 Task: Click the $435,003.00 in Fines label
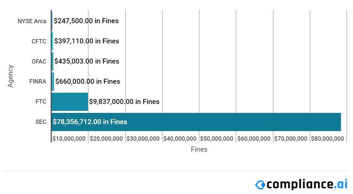tap(87, 61)
